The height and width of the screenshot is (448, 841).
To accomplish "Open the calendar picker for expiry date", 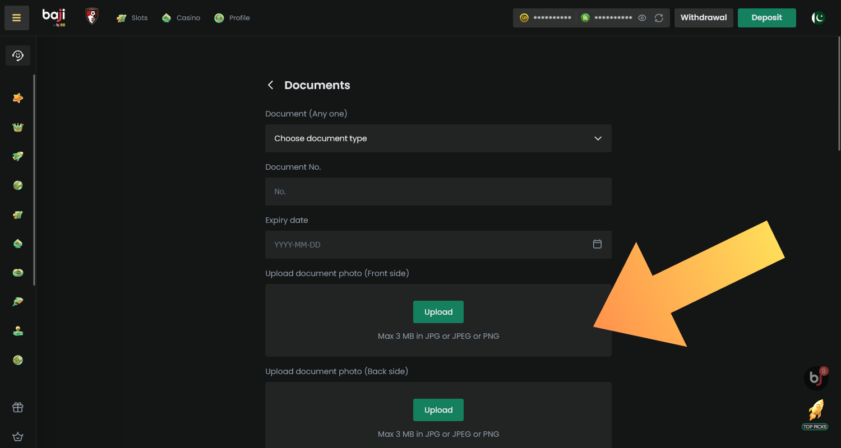I will point(597,244).
